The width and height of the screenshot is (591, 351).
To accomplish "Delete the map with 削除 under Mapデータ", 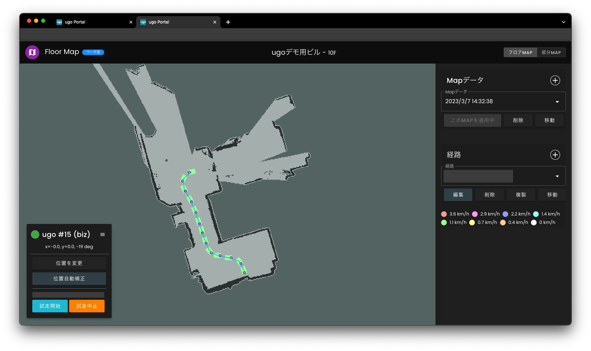I will tap(518, 120).
